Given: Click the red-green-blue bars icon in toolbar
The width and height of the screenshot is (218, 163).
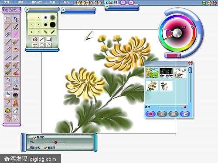Looking at the screenshot, I should tap(116, 2).
